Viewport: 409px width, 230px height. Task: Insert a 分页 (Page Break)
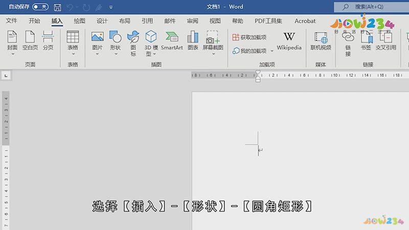[x=48, y=40]
